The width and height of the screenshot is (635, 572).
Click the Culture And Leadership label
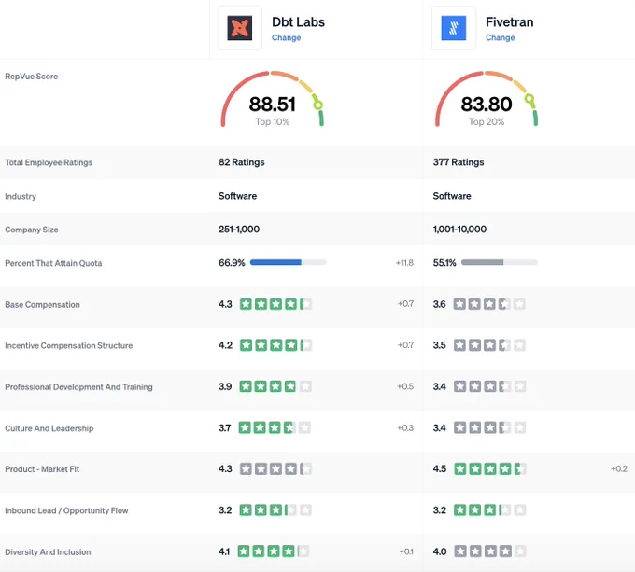tap(49, 428)
